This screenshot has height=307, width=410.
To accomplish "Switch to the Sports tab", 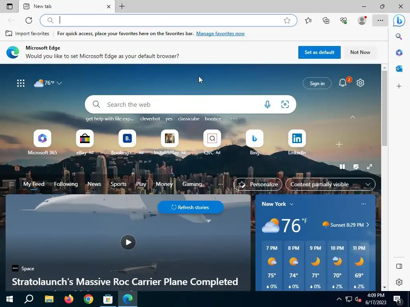I will tap(119, 184).
